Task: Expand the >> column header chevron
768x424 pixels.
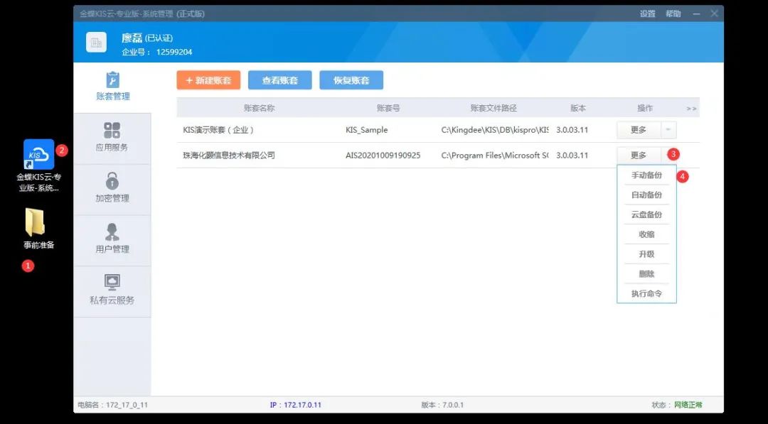Action: [692, 109]
